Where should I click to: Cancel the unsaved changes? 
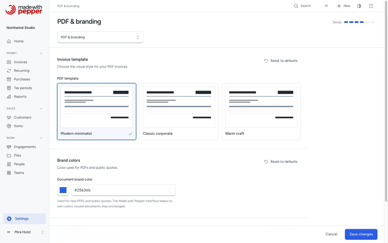pyautogui.click(x=331, y=234)
